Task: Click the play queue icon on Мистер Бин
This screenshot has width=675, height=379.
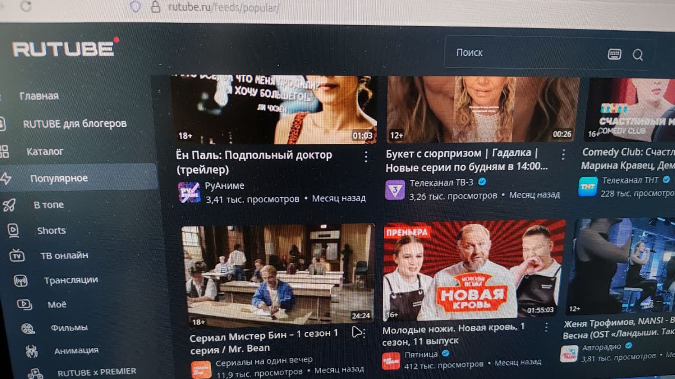Action: [x=357, y=332]
